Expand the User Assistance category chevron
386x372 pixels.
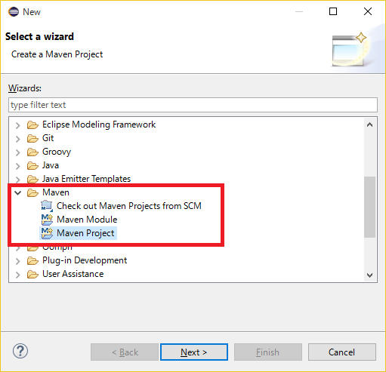(18, 275)
